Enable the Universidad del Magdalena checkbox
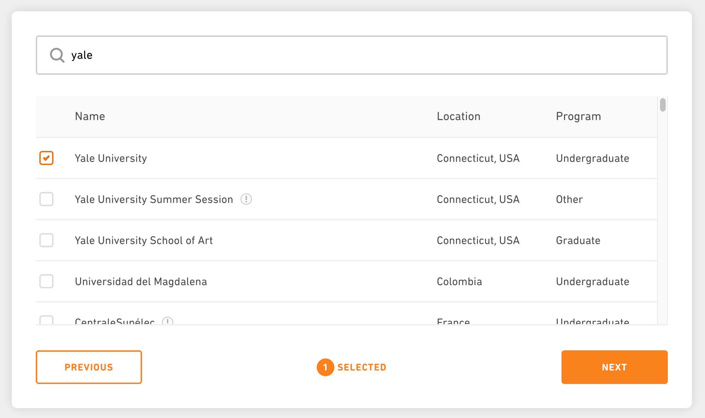This screenshot has width=705, height=418. 46,281
